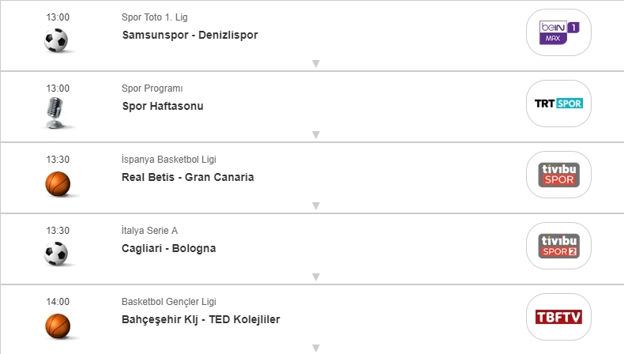Image resolution: width=624 pixels, height=354 pixels.
Task: Click the Bahçeşehir Klj - TED Kolejliler title
Action: [201, 320]
